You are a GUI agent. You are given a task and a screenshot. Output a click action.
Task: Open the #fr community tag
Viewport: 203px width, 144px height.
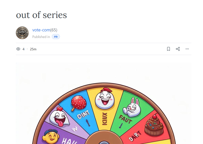point(56,37)
